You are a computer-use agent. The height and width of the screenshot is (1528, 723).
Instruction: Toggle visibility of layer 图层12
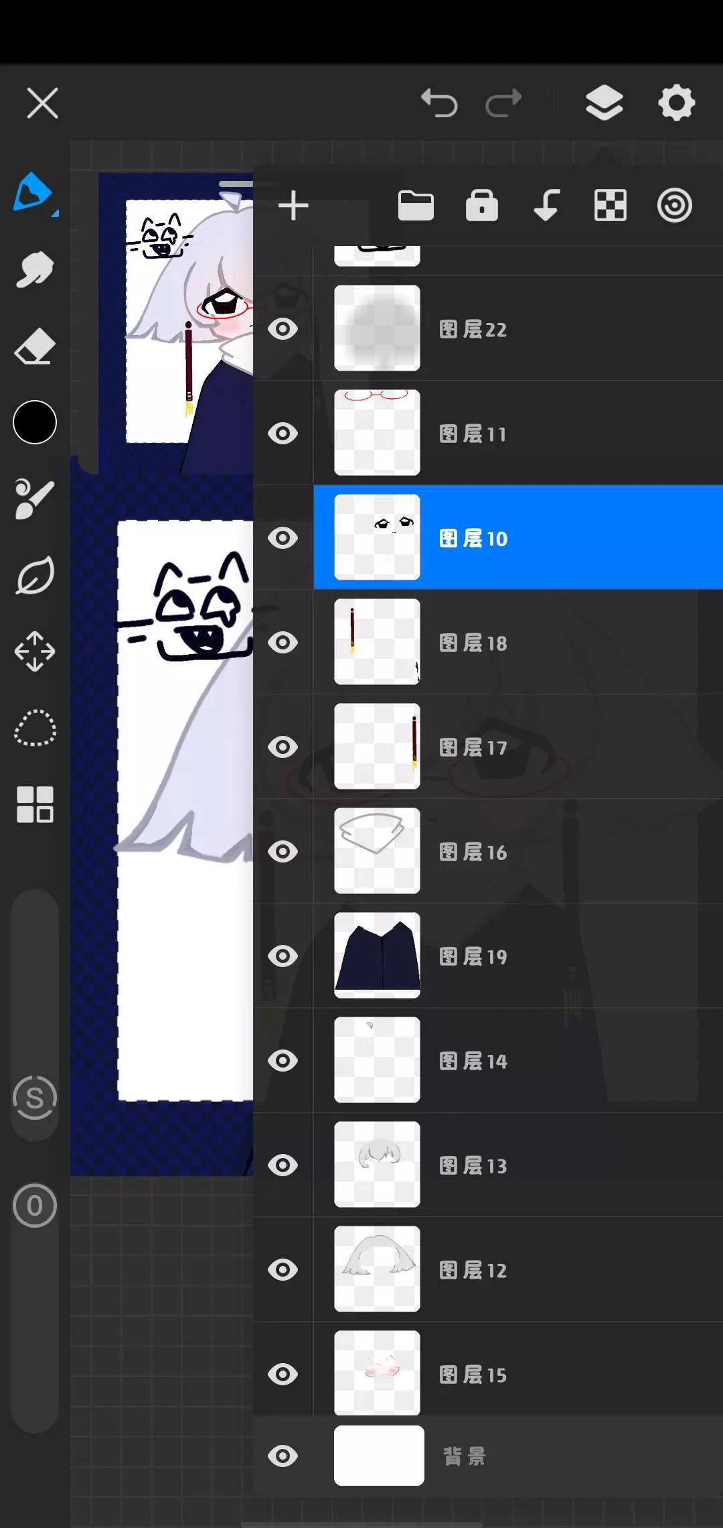(283, 1270)
